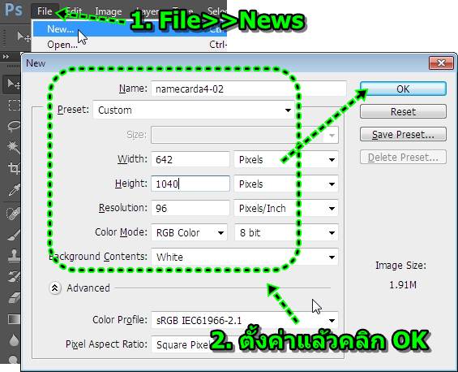
Task: Click the Save Preset button
Action: [403, 135]
